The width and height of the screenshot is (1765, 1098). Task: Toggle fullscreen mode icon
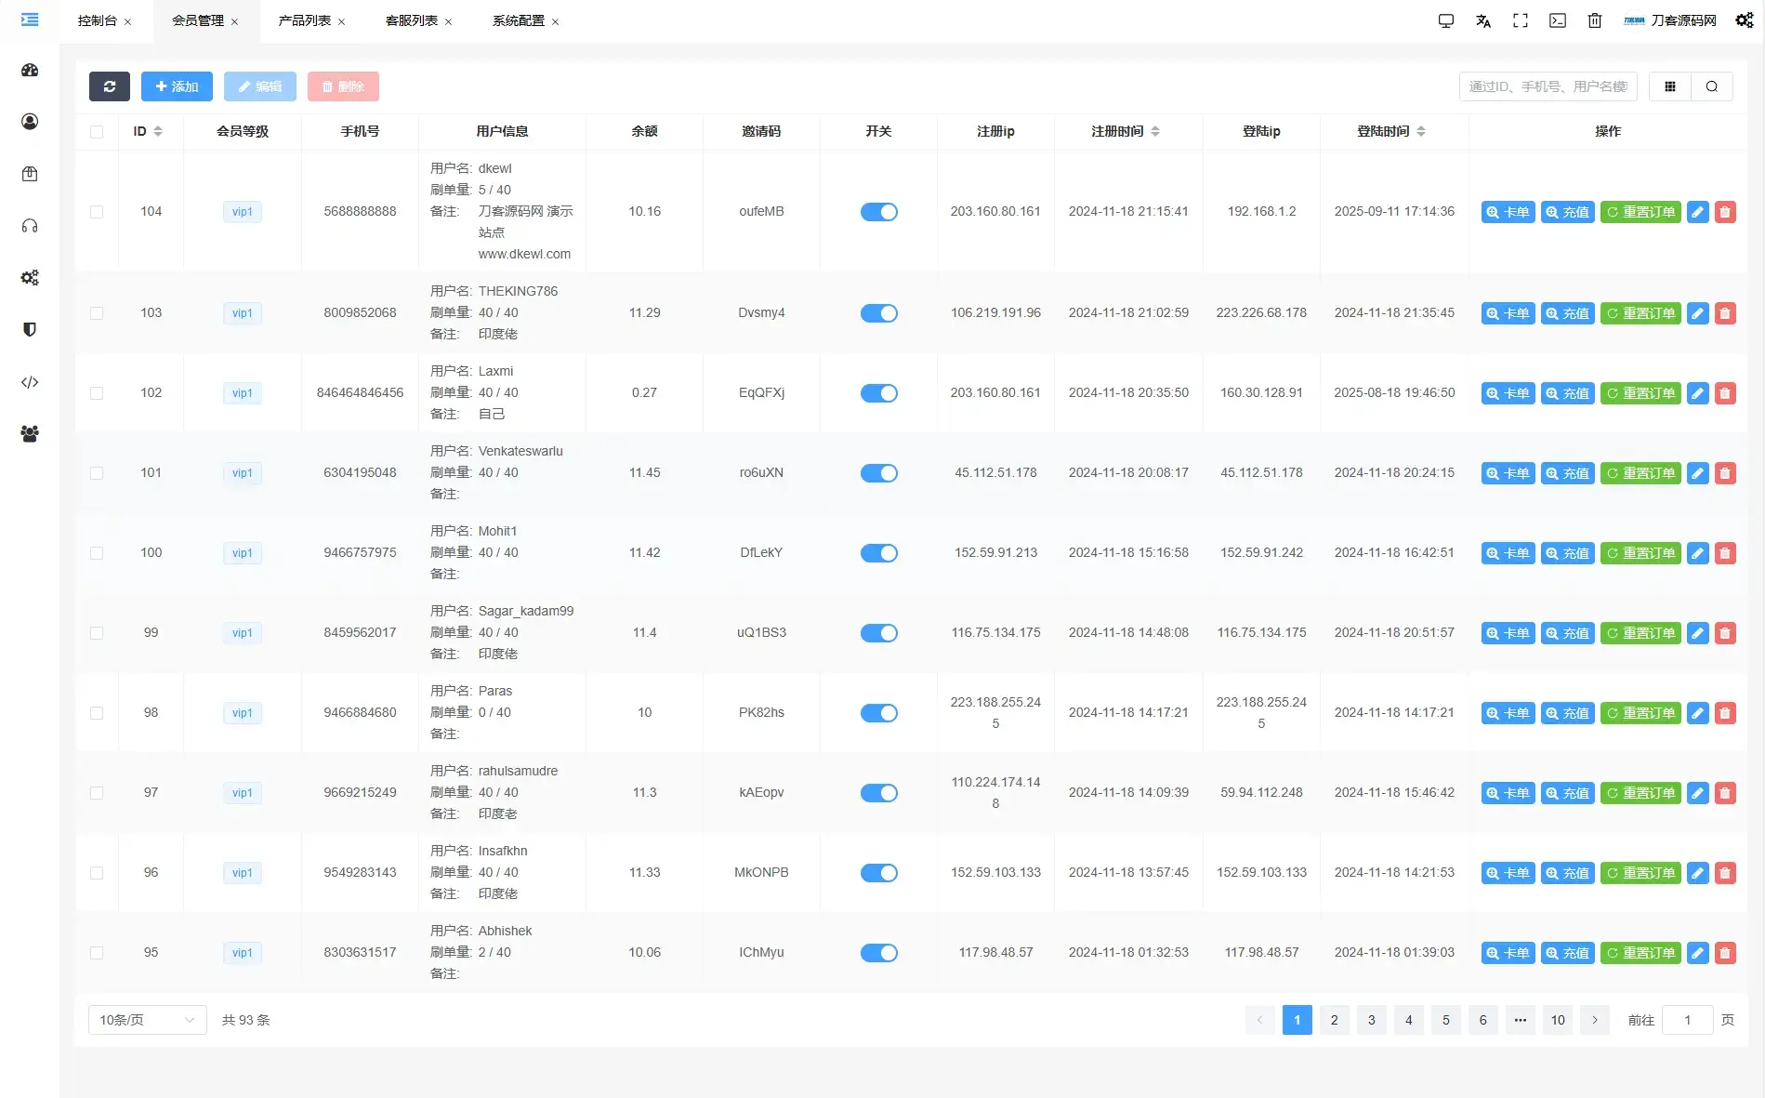(x=1521, y=20)
